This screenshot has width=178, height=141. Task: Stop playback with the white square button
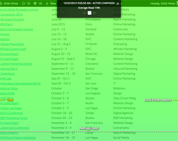pyautogui.click(x=89, y=13)
